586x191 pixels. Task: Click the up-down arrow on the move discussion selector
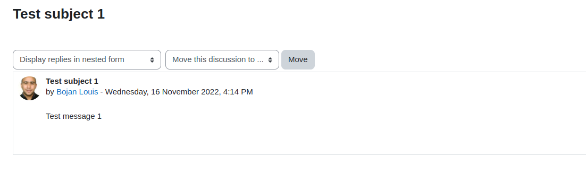coord(270,60)
